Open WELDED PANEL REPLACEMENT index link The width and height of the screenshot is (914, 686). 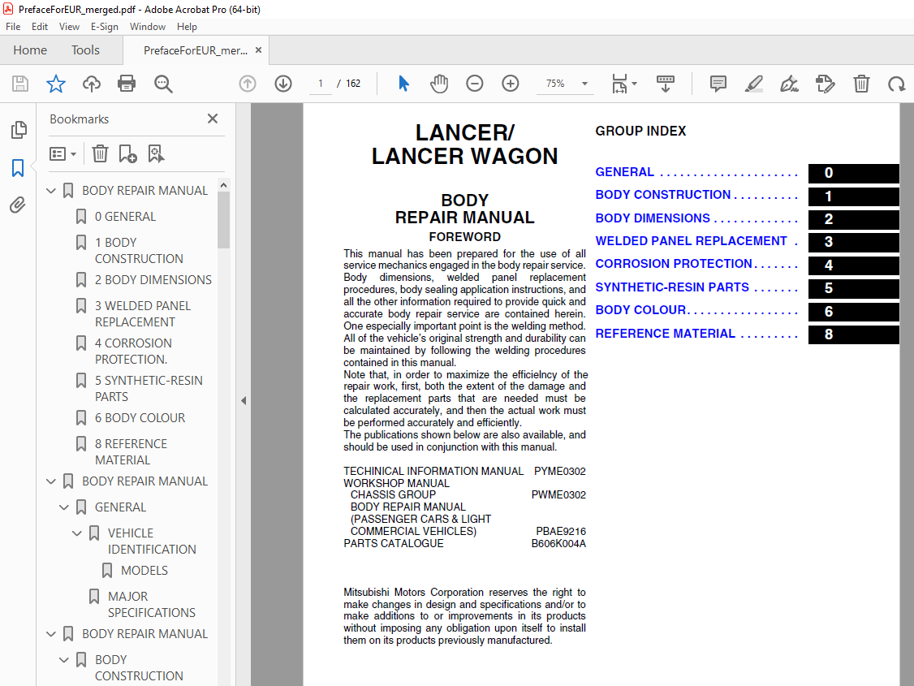point(691,241)
